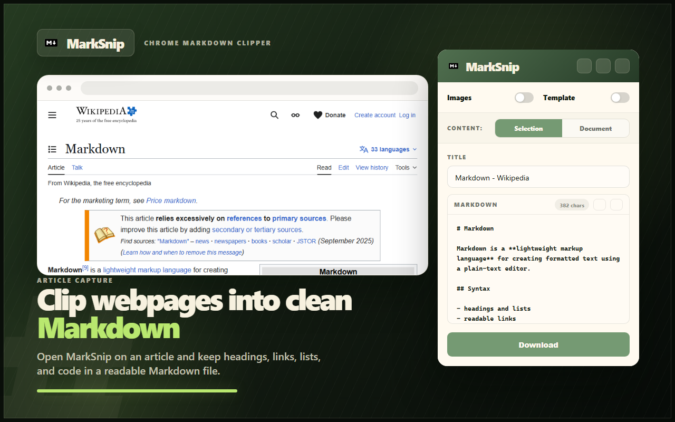
Task: Click the Markdown infobox title
Action: pos(338,271)
